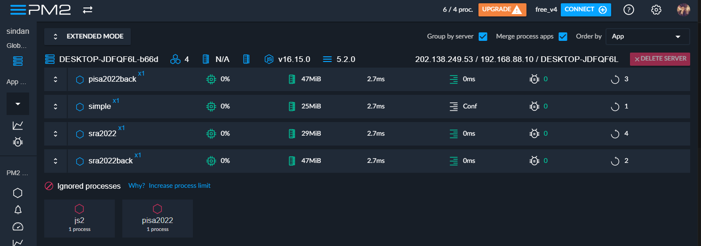Image resolution: width=701 pixels, height=246 pixels.
Task: Open the sidebar metrics chart icon under App
Action: click(x=18, y=125)
